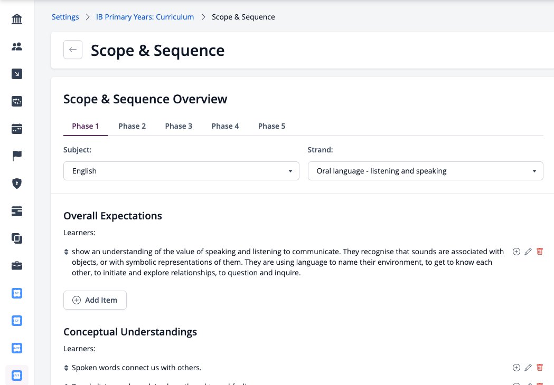Edit 'Spoken words connect us with others' item
Image resolution: width=554 pixels, height=385 pixels.
point(528,368)
